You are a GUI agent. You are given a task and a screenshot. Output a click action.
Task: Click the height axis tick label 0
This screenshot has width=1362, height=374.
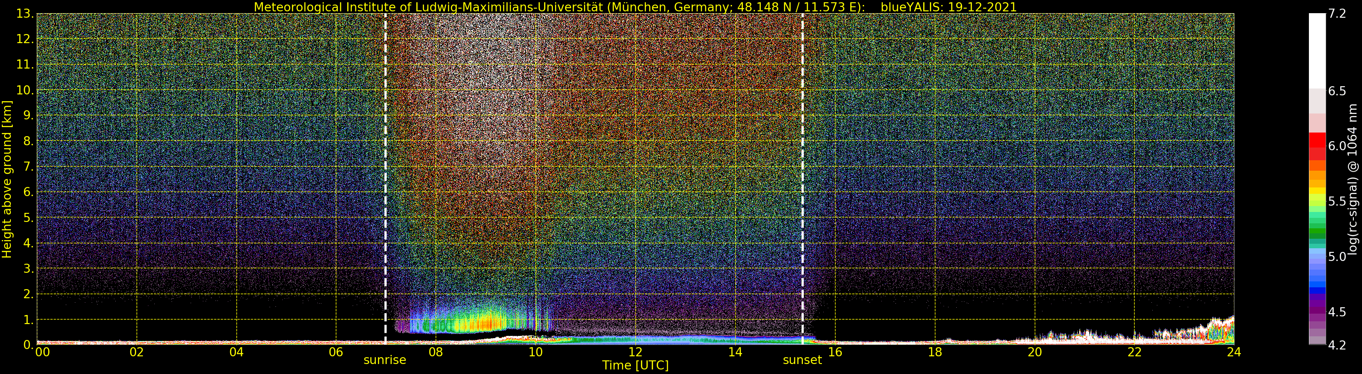(x=29, y=345)
